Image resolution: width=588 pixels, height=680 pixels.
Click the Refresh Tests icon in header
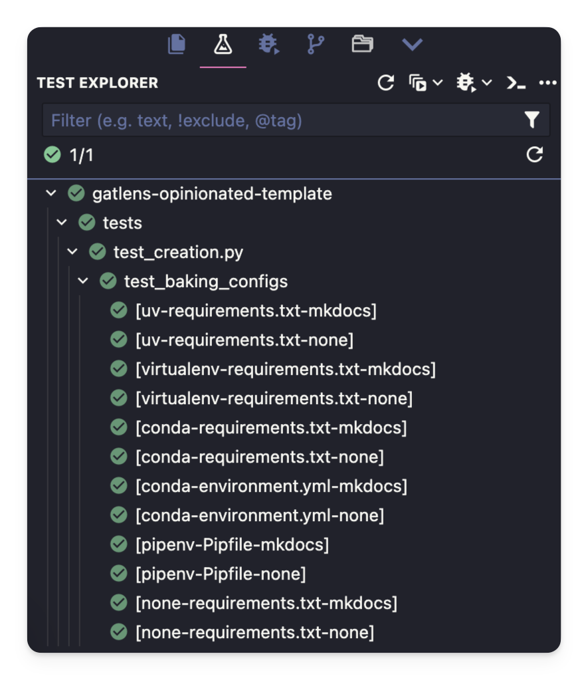click(x=385, y=82)
